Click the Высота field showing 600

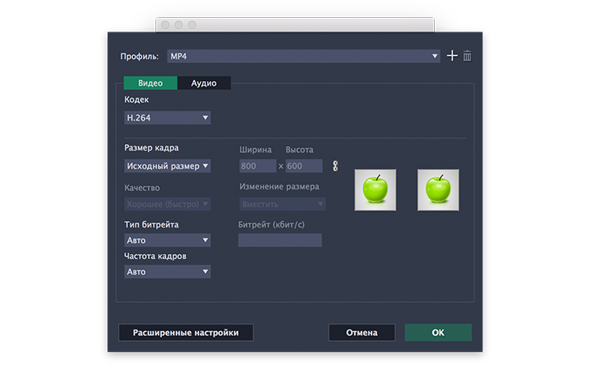pyautogui.click(x=304, y=166)
